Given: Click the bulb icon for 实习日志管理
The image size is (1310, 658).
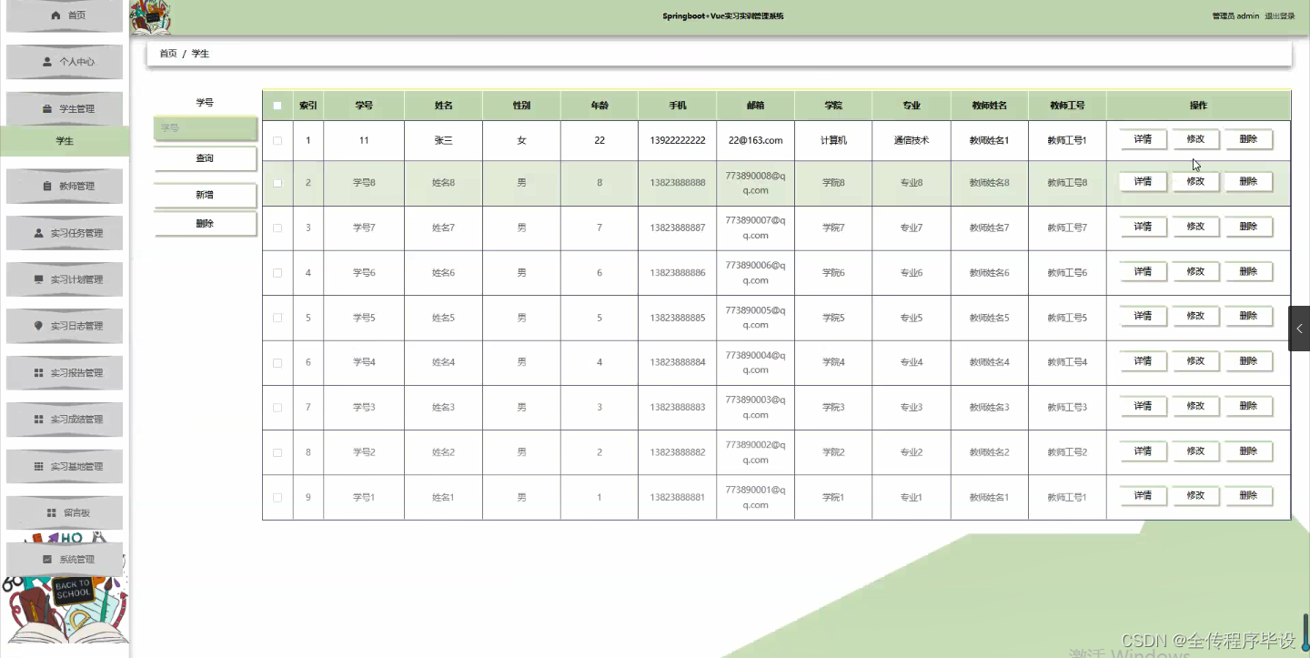Looking at the screenshot, I should tap(38, 326).
